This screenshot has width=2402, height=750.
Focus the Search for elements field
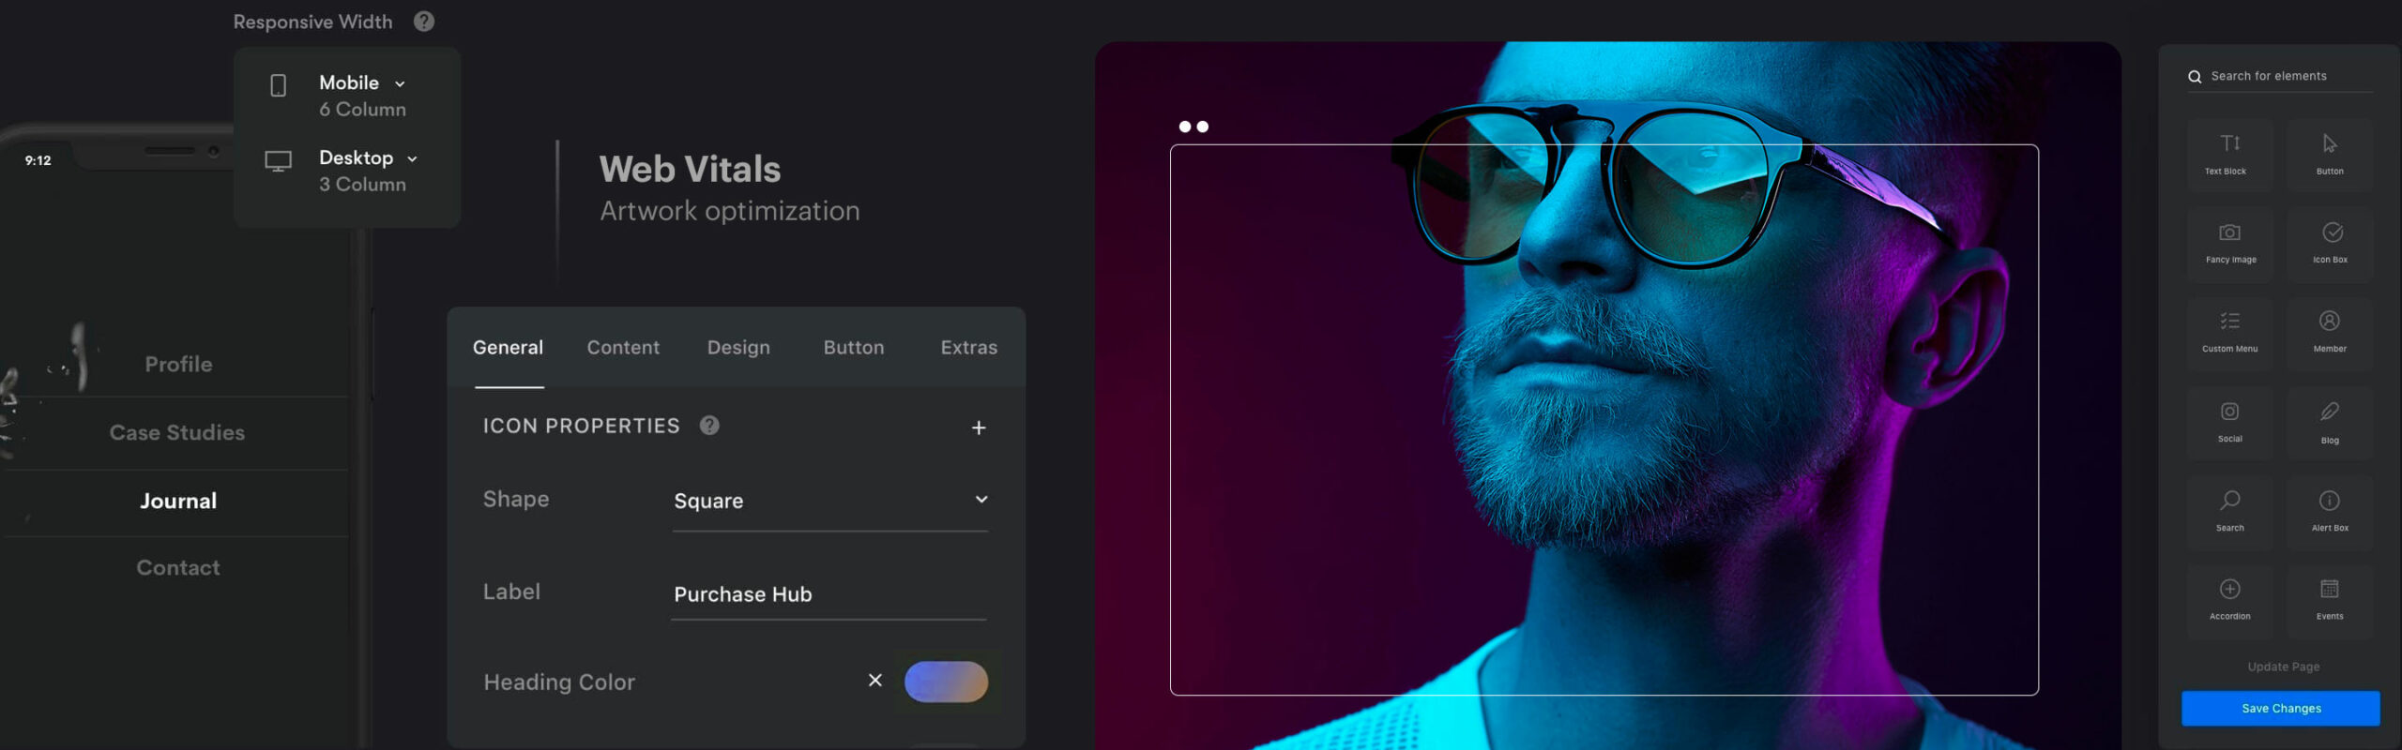click(x=2280, y=77)
